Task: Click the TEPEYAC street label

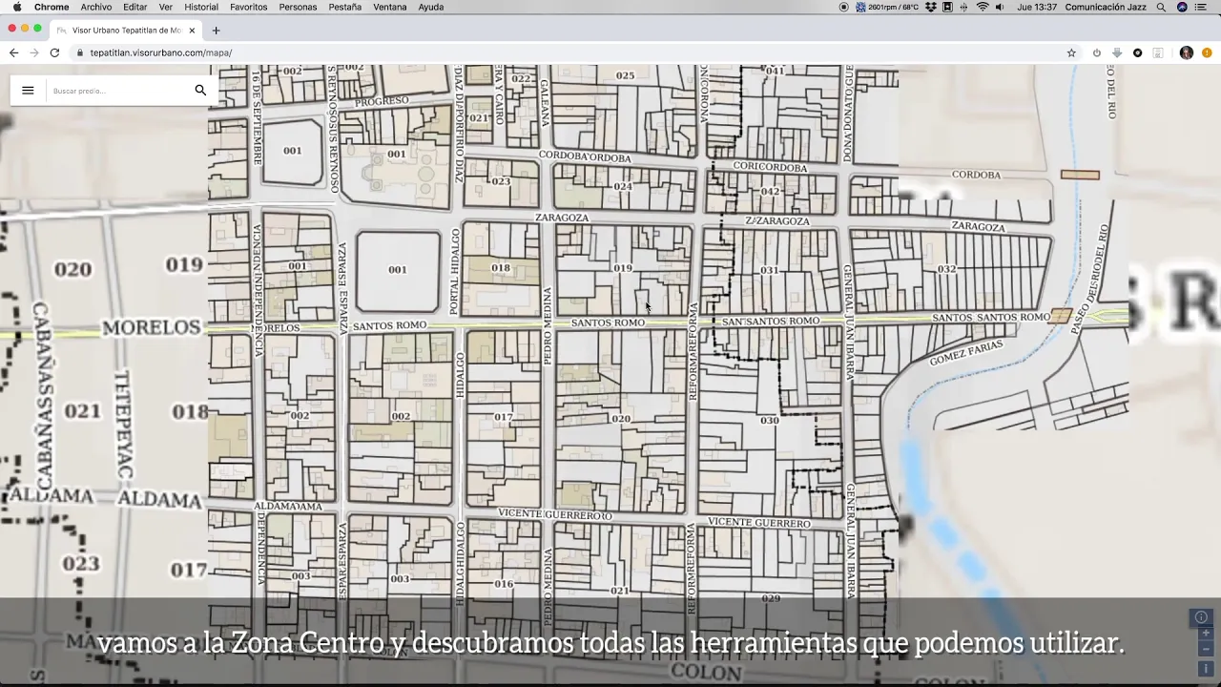Action: coord(124,426)
